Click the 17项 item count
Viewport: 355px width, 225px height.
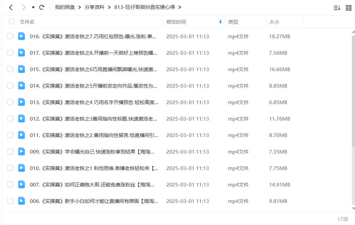click(x=342, y=219)
